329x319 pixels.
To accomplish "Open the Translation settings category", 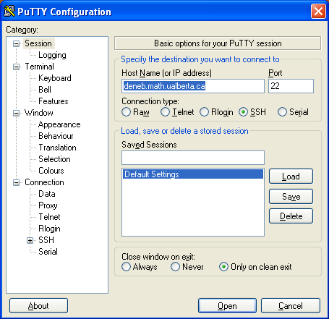I will [x=57, y=148].
